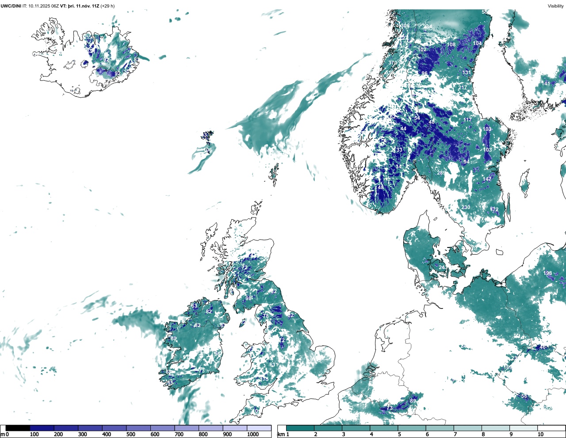Click the 'Visibility' title label
This screenshot has width=566, height=438.
[x=556, y=6]
